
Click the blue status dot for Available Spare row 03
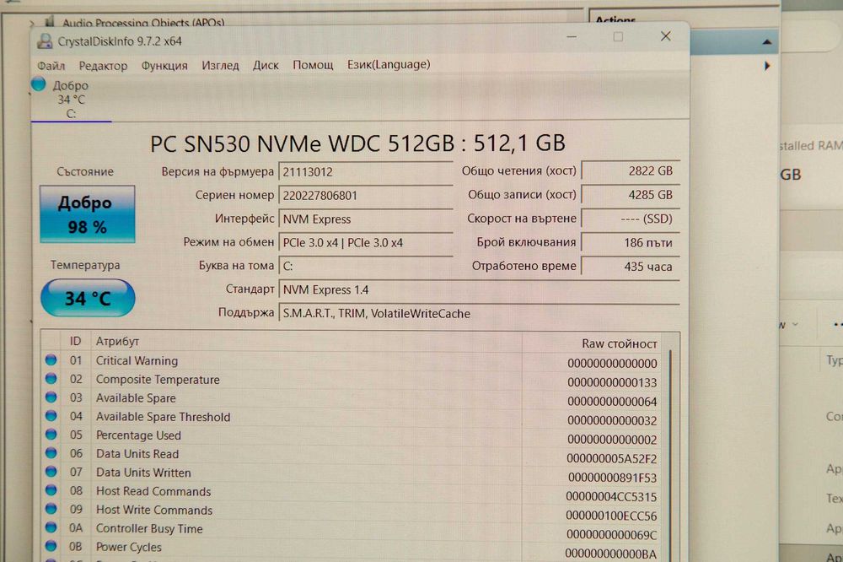(51, 397)
